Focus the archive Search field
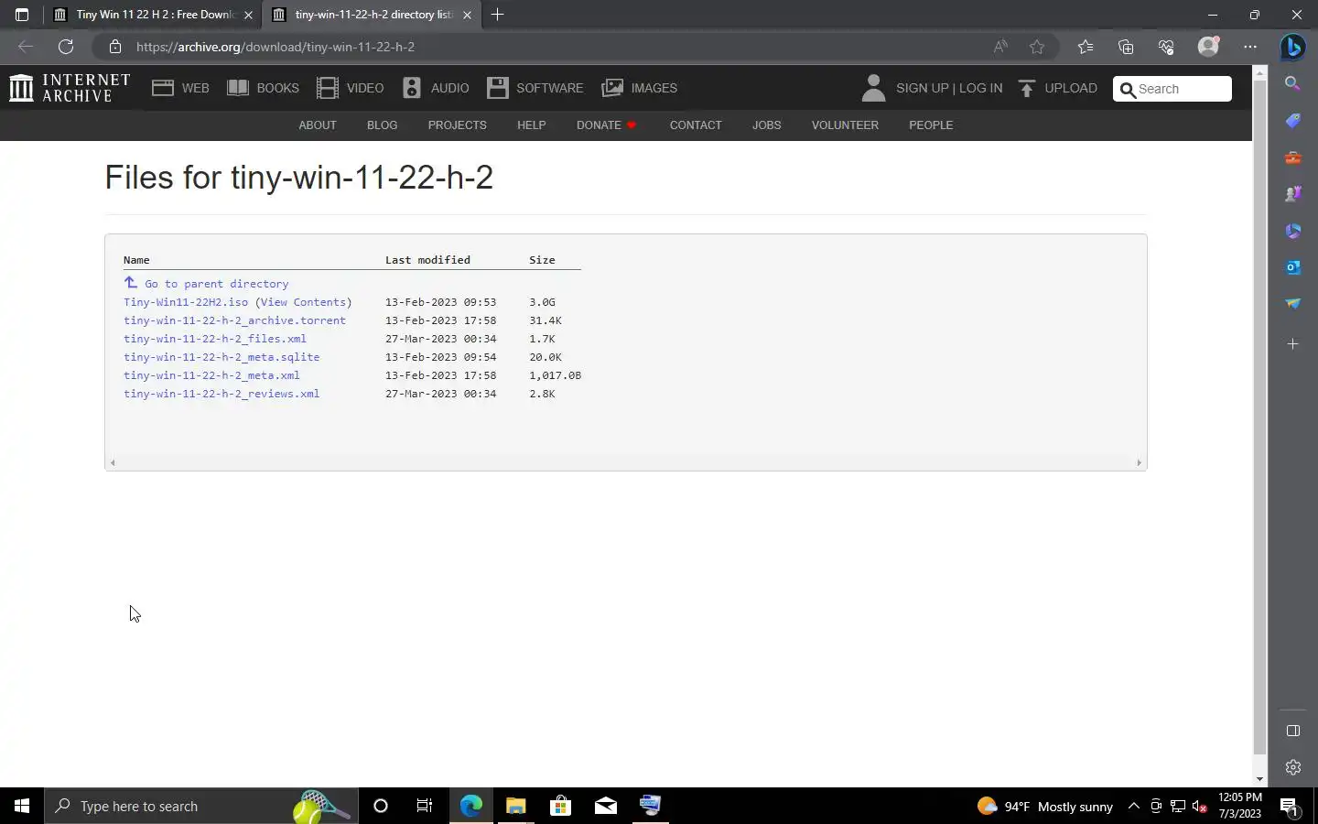1318x824 pixels. [1172, 89]
